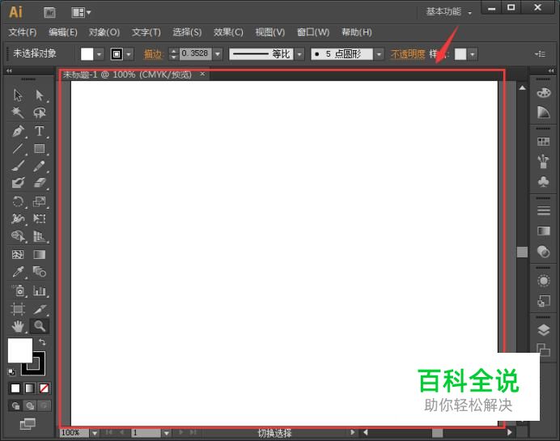Select the Slice tool
The width and height of the screenshot is (560, 441).
coord(40,309)
